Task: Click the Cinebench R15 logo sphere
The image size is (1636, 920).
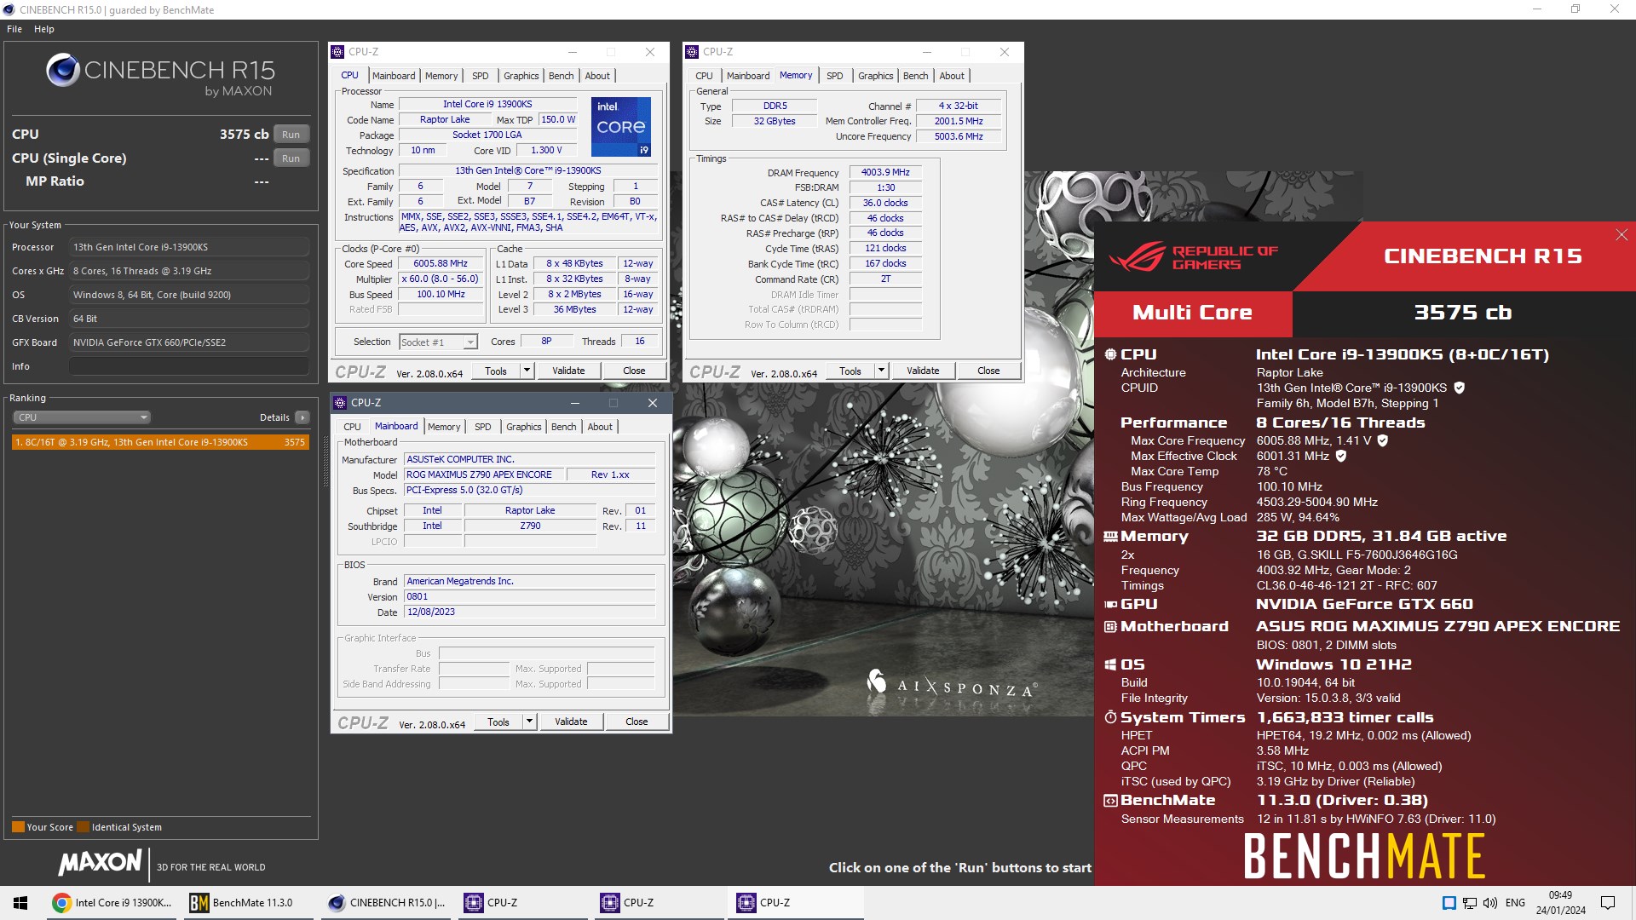Action: coord(63,70)
